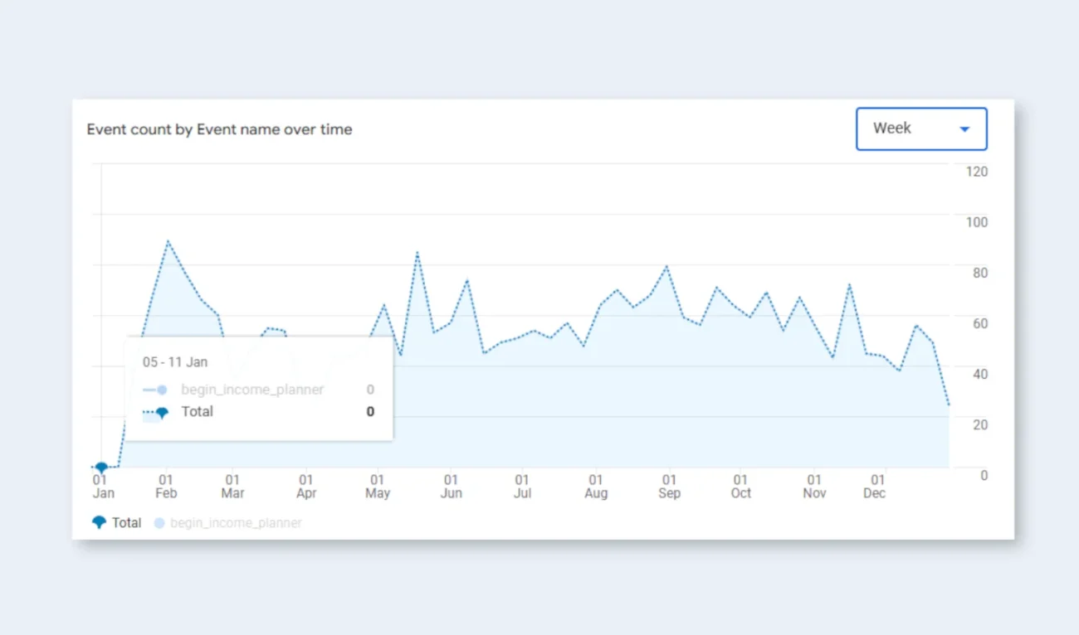The image size is (1079, 635).
Task: Click the 40 y-axis value
Action: 980,374
